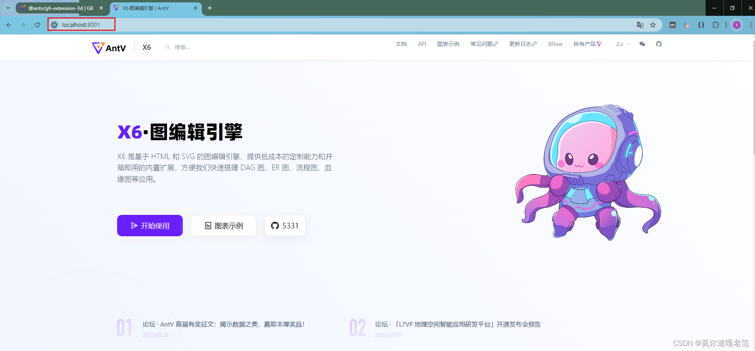The height and width of the screenshot is (351, 755).
Task: Click the 开始使用 button
Action: pos(150,226)
